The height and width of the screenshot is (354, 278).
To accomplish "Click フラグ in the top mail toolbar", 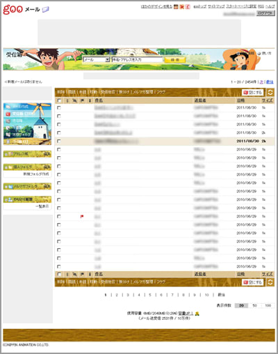I will pos(161,92).
